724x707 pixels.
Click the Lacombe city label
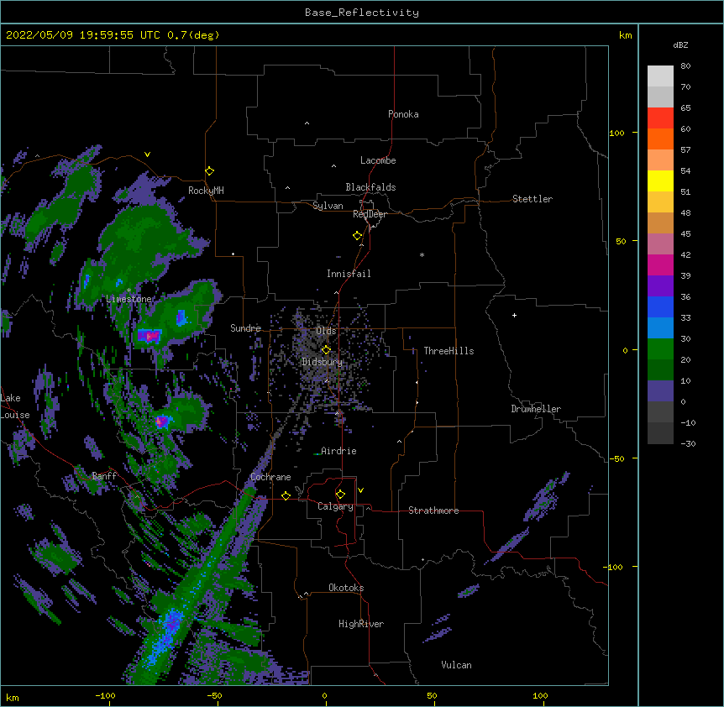click(x=378, y=160)
